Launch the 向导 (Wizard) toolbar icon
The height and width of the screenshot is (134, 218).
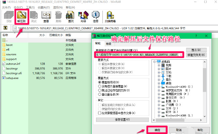tap(83, 16)
